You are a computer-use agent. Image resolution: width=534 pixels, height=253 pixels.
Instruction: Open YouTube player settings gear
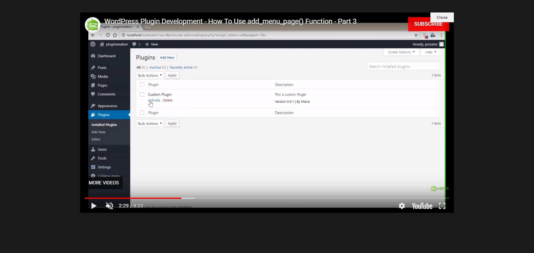(402, 206)
